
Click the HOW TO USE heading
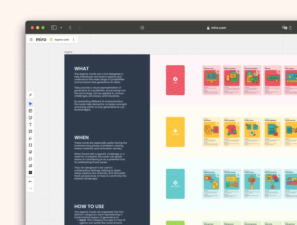click(x=89, y=206)
